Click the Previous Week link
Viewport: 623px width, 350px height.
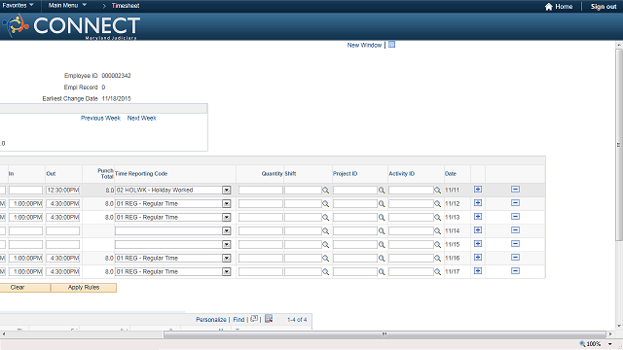(100, 118)
